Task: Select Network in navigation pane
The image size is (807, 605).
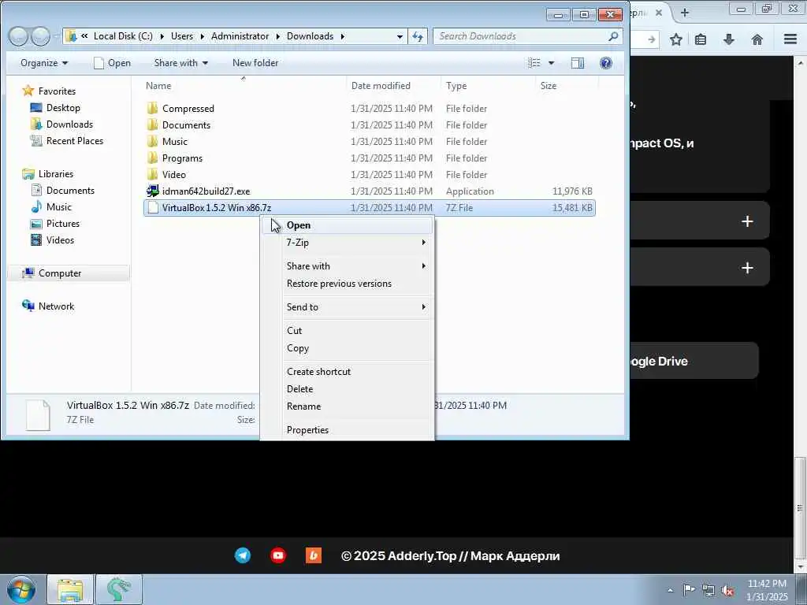Action: point(48,306)
